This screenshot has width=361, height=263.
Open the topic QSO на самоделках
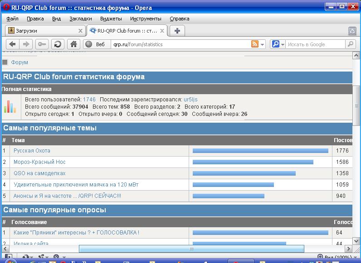point(39,173)
